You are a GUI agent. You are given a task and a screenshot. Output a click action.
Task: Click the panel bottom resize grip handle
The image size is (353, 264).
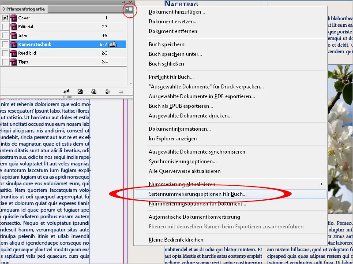67,97
